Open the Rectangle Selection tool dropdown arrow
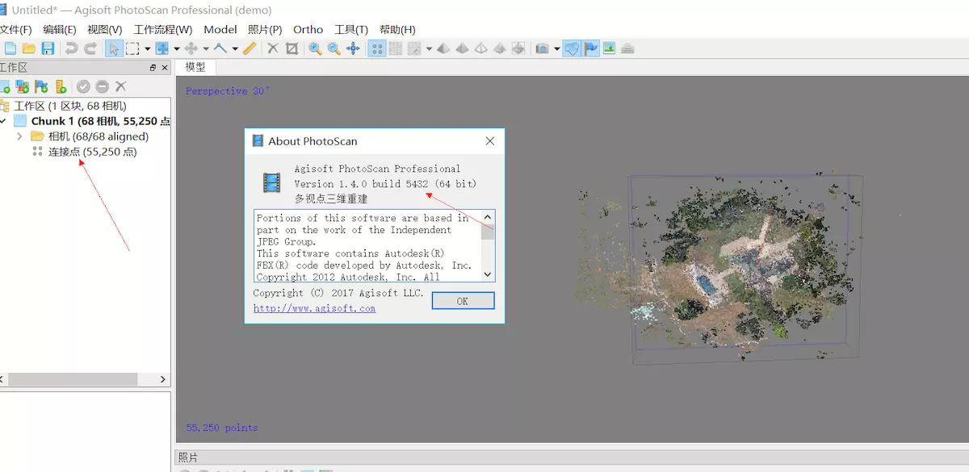The width and height of the screenshot is (969, 472). pyautogui.click(x=148, y=48)
